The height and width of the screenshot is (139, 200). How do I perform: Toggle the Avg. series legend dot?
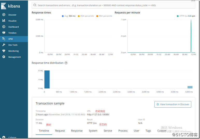(x=63, y=16)
